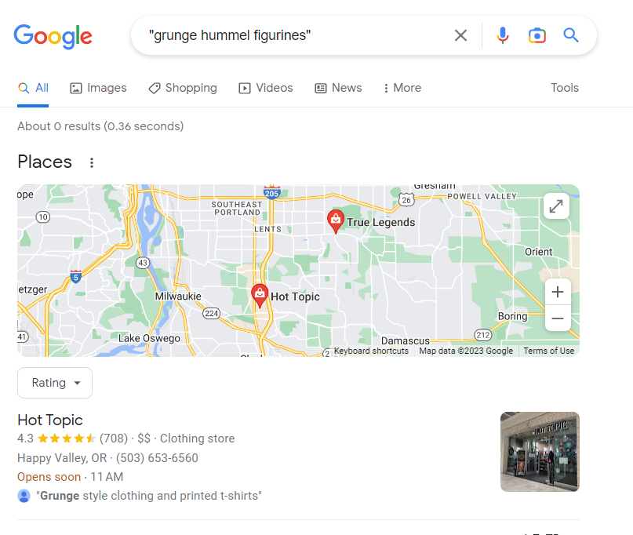Switch to the Shopping tab
The height and width of the screenshot is (535, 633).
click(183, 88)
